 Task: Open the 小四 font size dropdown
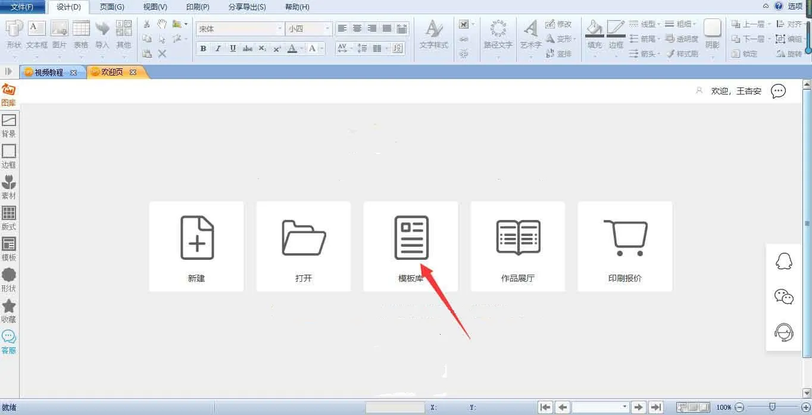327,29
